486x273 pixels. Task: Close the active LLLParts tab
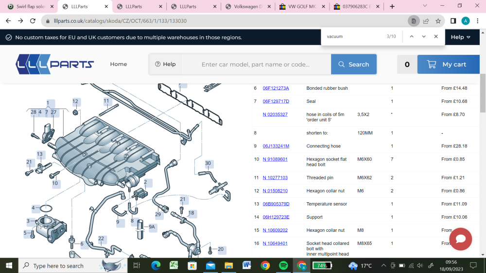coord(106,6)
